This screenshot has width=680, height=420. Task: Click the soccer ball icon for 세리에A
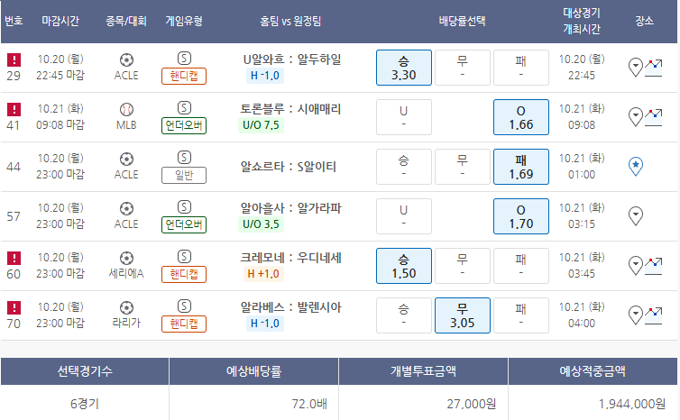tap(126, 259)
